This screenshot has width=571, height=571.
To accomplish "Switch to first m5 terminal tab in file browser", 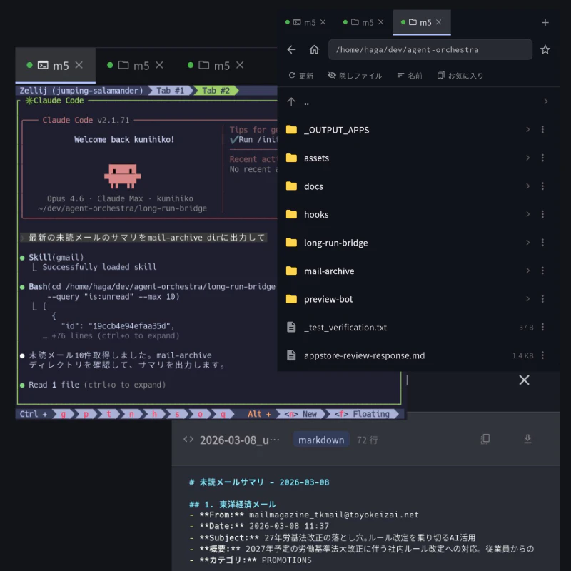I will click(305, 23).
